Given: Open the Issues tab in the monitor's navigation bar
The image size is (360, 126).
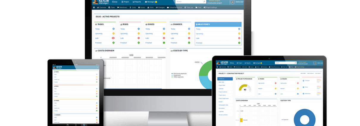Looking at the screenshot, I should click(142, 7).
